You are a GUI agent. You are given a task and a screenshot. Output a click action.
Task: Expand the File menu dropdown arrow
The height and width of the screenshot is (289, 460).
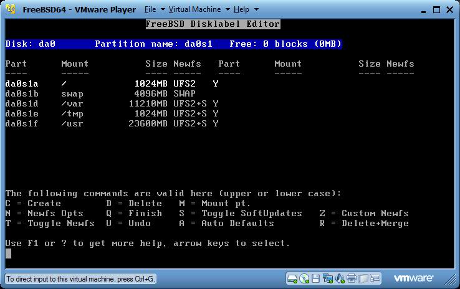163,9
